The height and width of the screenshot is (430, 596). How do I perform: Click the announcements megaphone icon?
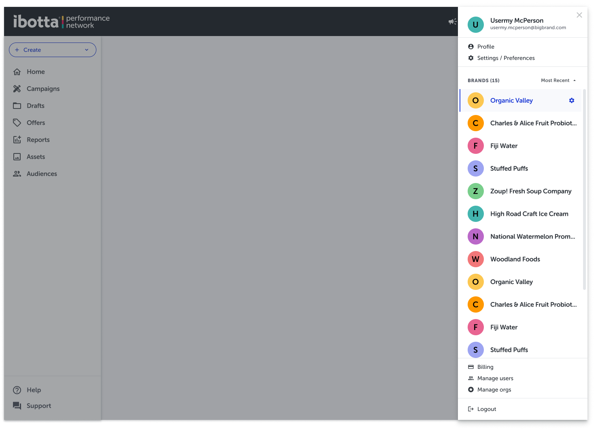click(x=452, y=21)
